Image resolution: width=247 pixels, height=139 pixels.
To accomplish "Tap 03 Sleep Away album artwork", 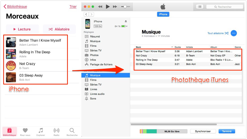I will point(11,77).
